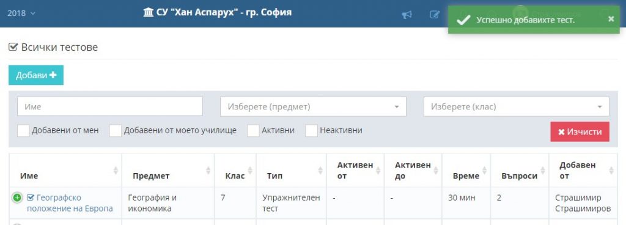The height and width of the screenshot is (225, 626).
Task: Sort the Клас column
Action: click(250, 171)
